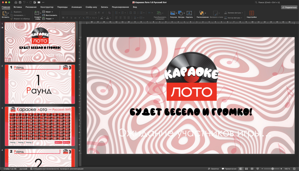Screen dimensions: 299x171
Task: Toggle underline formatting (Ч)
Action: [71, 18]
